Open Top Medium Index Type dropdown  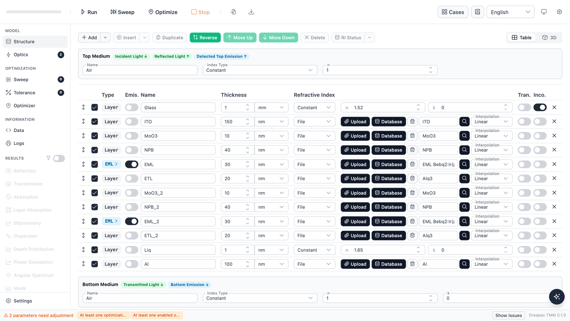point(260,70)
